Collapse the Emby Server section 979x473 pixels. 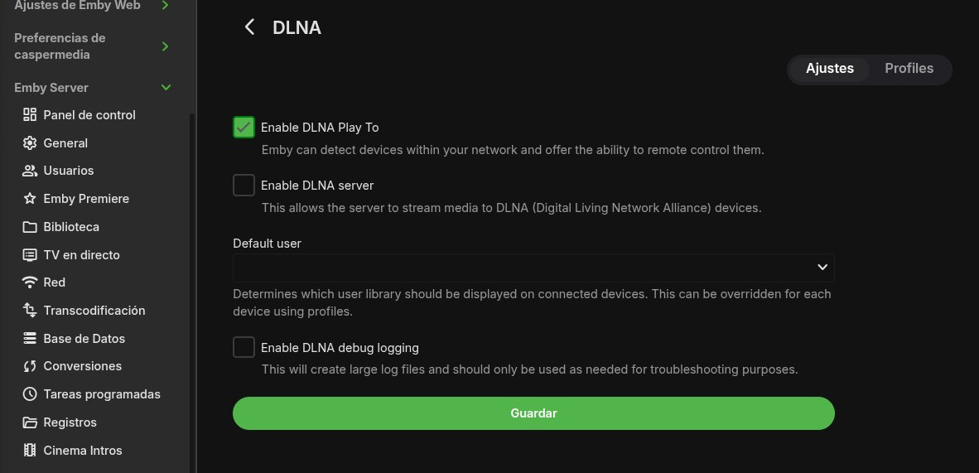166,88
